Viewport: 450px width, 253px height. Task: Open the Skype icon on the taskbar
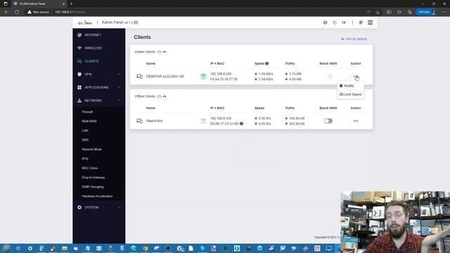202,248
